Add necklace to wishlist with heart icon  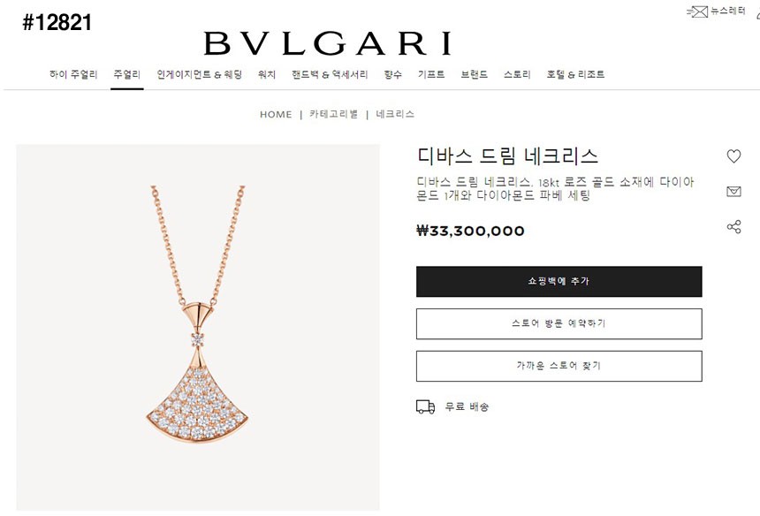[733, 156]
